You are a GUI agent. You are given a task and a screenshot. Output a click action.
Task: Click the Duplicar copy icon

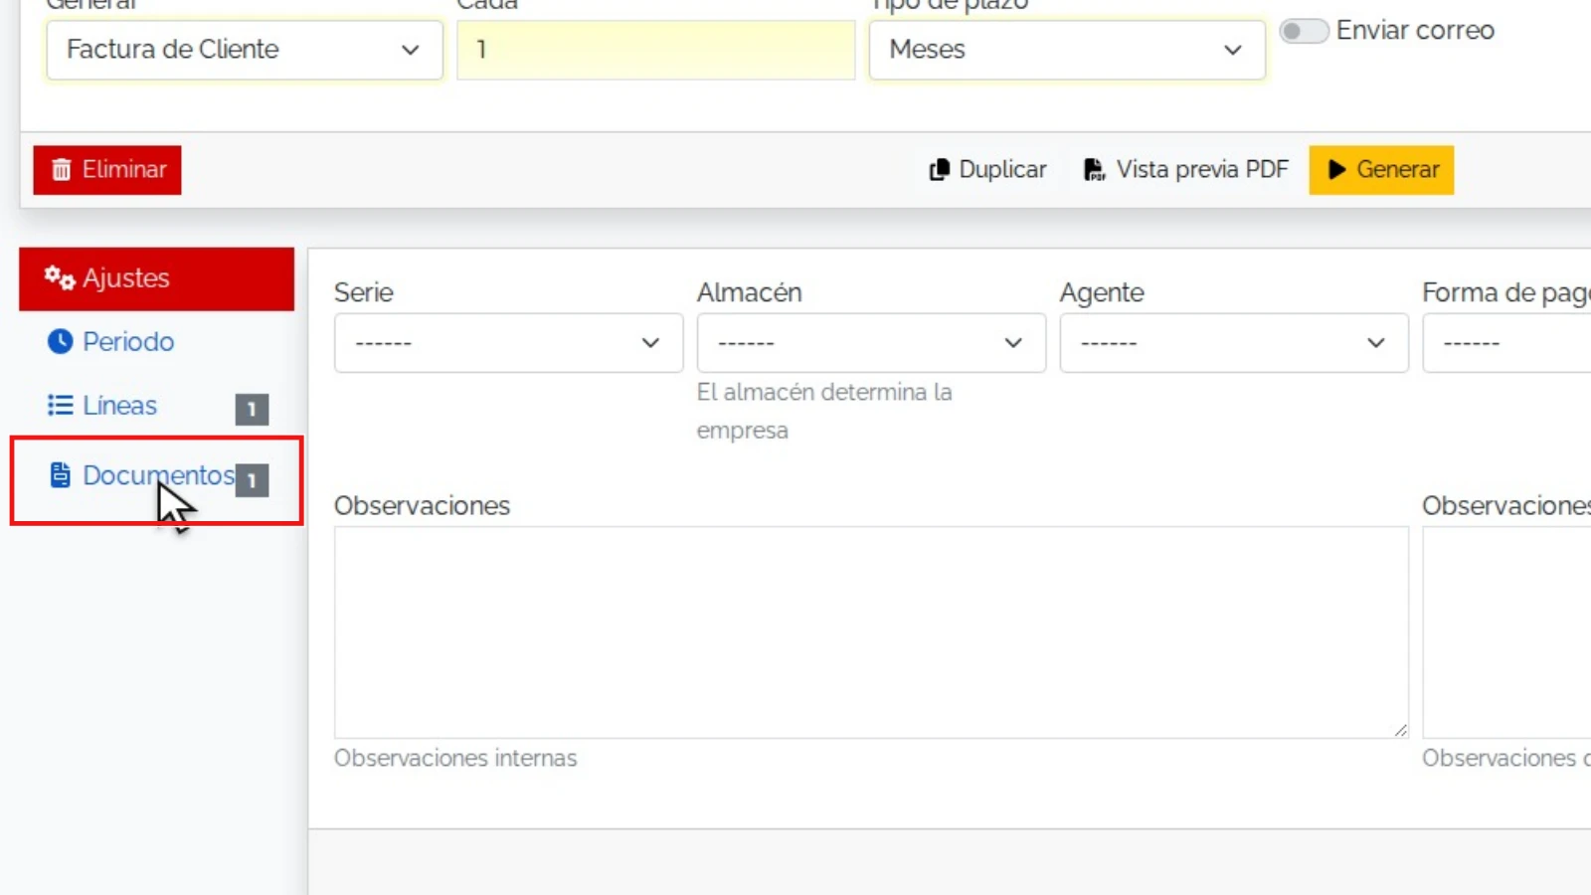[939, 170]
